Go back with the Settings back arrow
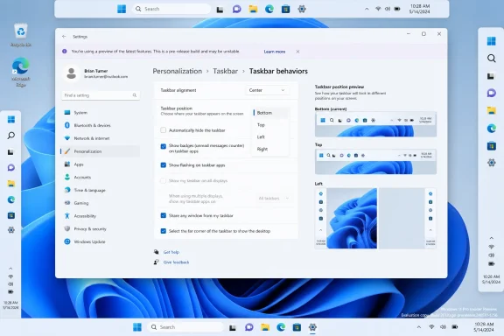This screenshot has height=336, width=504. [x=64, y=37]
